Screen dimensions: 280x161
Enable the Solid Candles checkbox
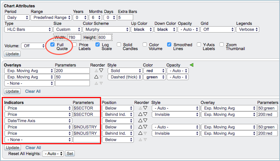[x=119, y=45]
